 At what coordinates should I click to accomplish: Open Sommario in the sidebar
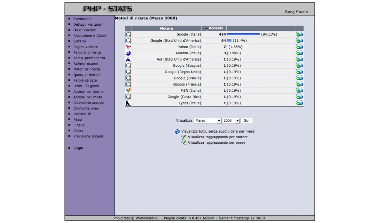[x=82, y=19]
